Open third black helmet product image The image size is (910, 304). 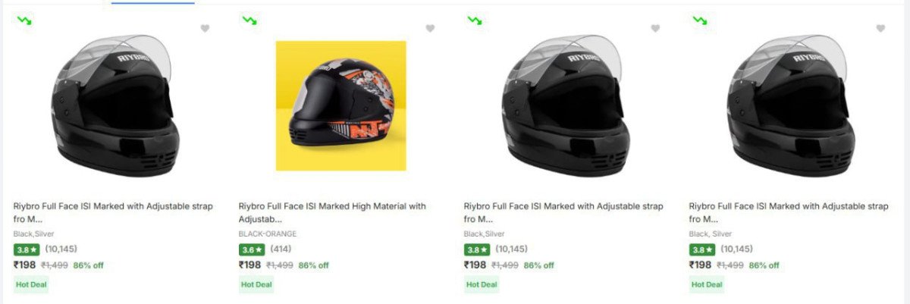click(x=565, y=105)
